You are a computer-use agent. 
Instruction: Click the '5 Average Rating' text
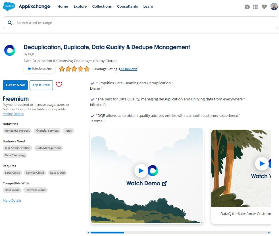click(105, 69)
